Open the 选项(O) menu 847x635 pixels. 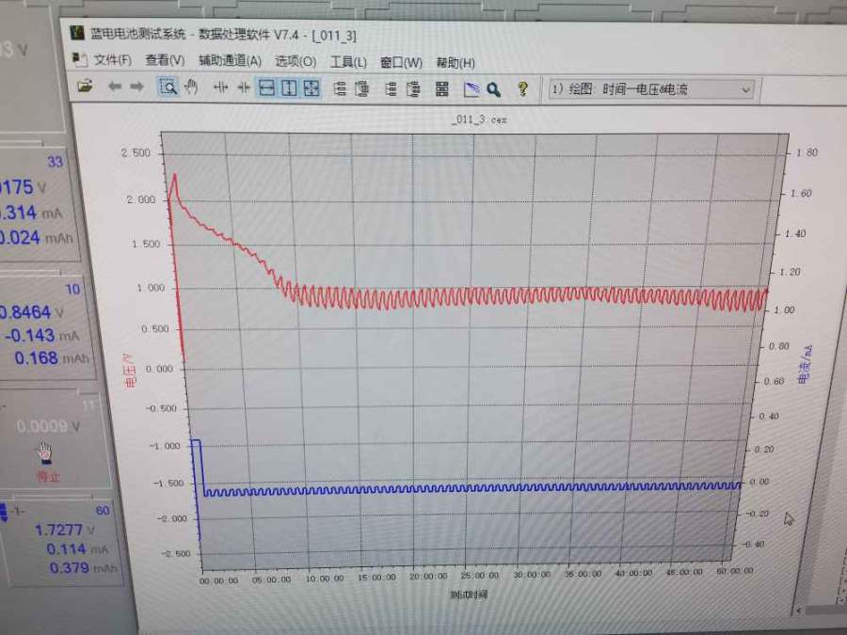click(x=296, y=61)
